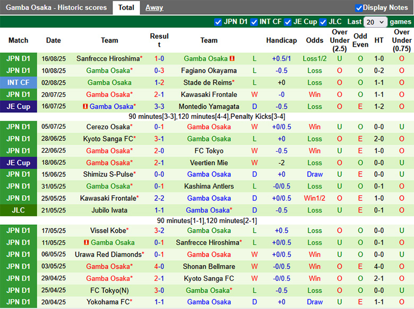Switch to the Total tab
Viewport: 414px width, 309px height.
[126, 7]
